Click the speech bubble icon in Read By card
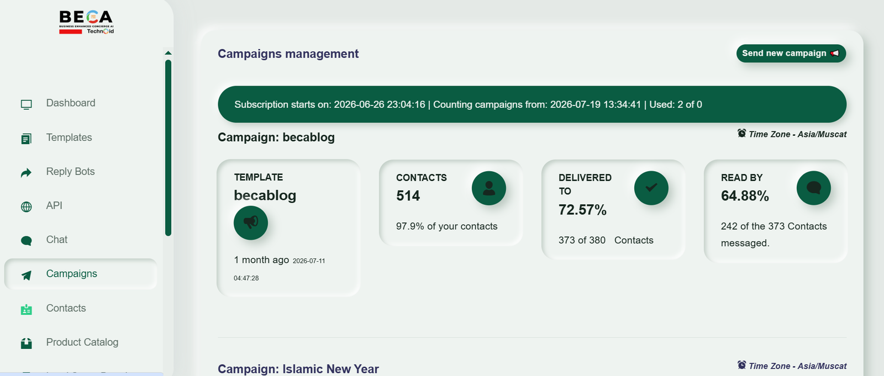This screenshot has width=884, height=376. 814,188
